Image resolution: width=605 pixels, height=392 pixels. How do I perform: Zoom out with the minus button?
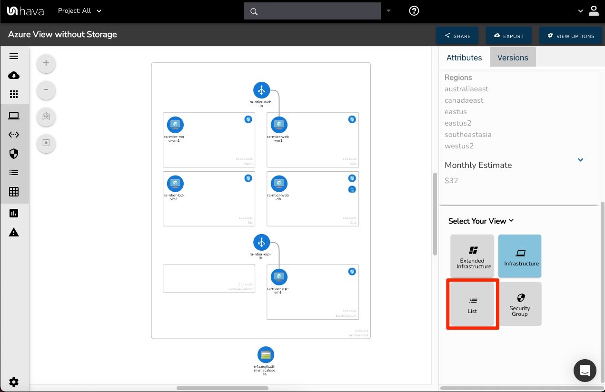(46, 90)
